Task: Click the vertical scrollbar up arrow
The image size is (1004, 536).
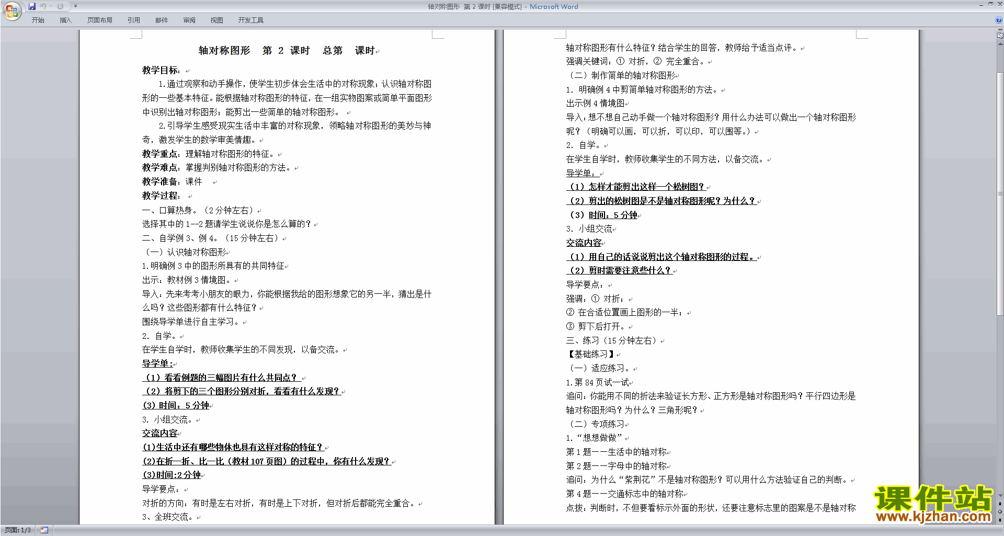Action: click(1000, 43)
